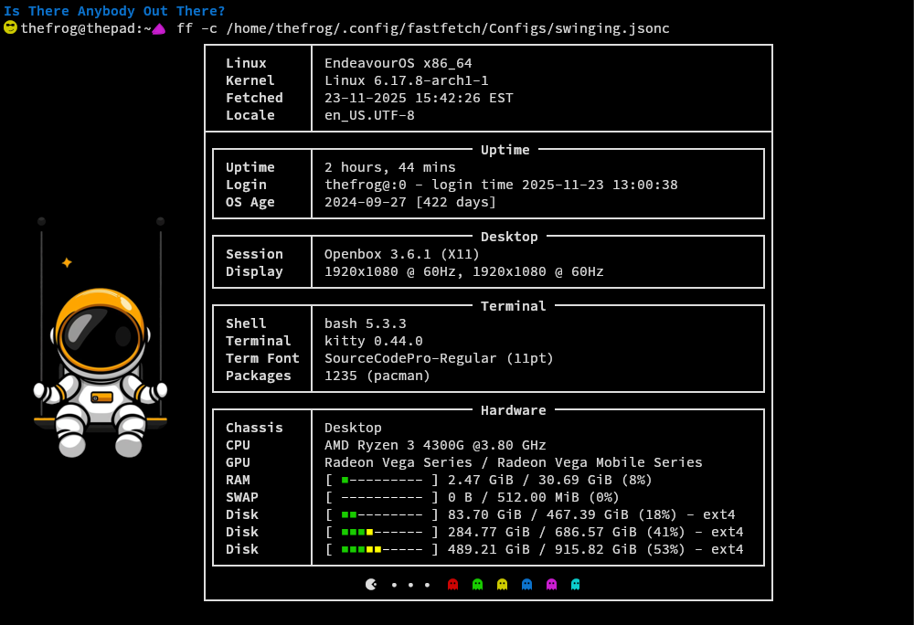Click the magenta ghost icon
Screen dimensions: 914x625
[x=551, y=584]
